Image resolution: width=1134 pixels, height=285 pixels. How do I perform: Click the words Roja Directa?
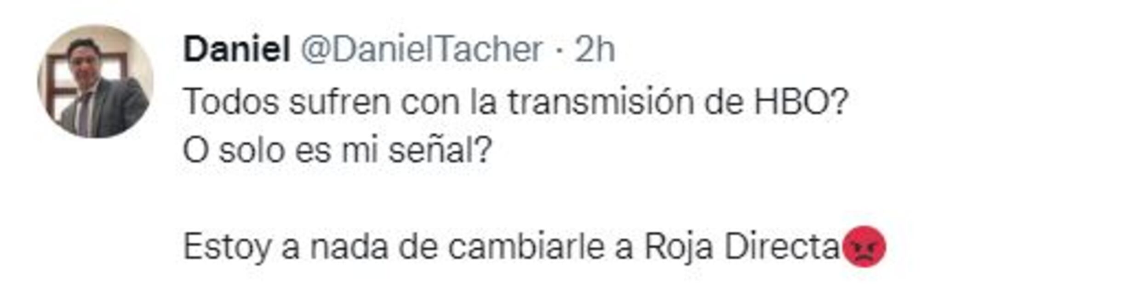(742, 247)
